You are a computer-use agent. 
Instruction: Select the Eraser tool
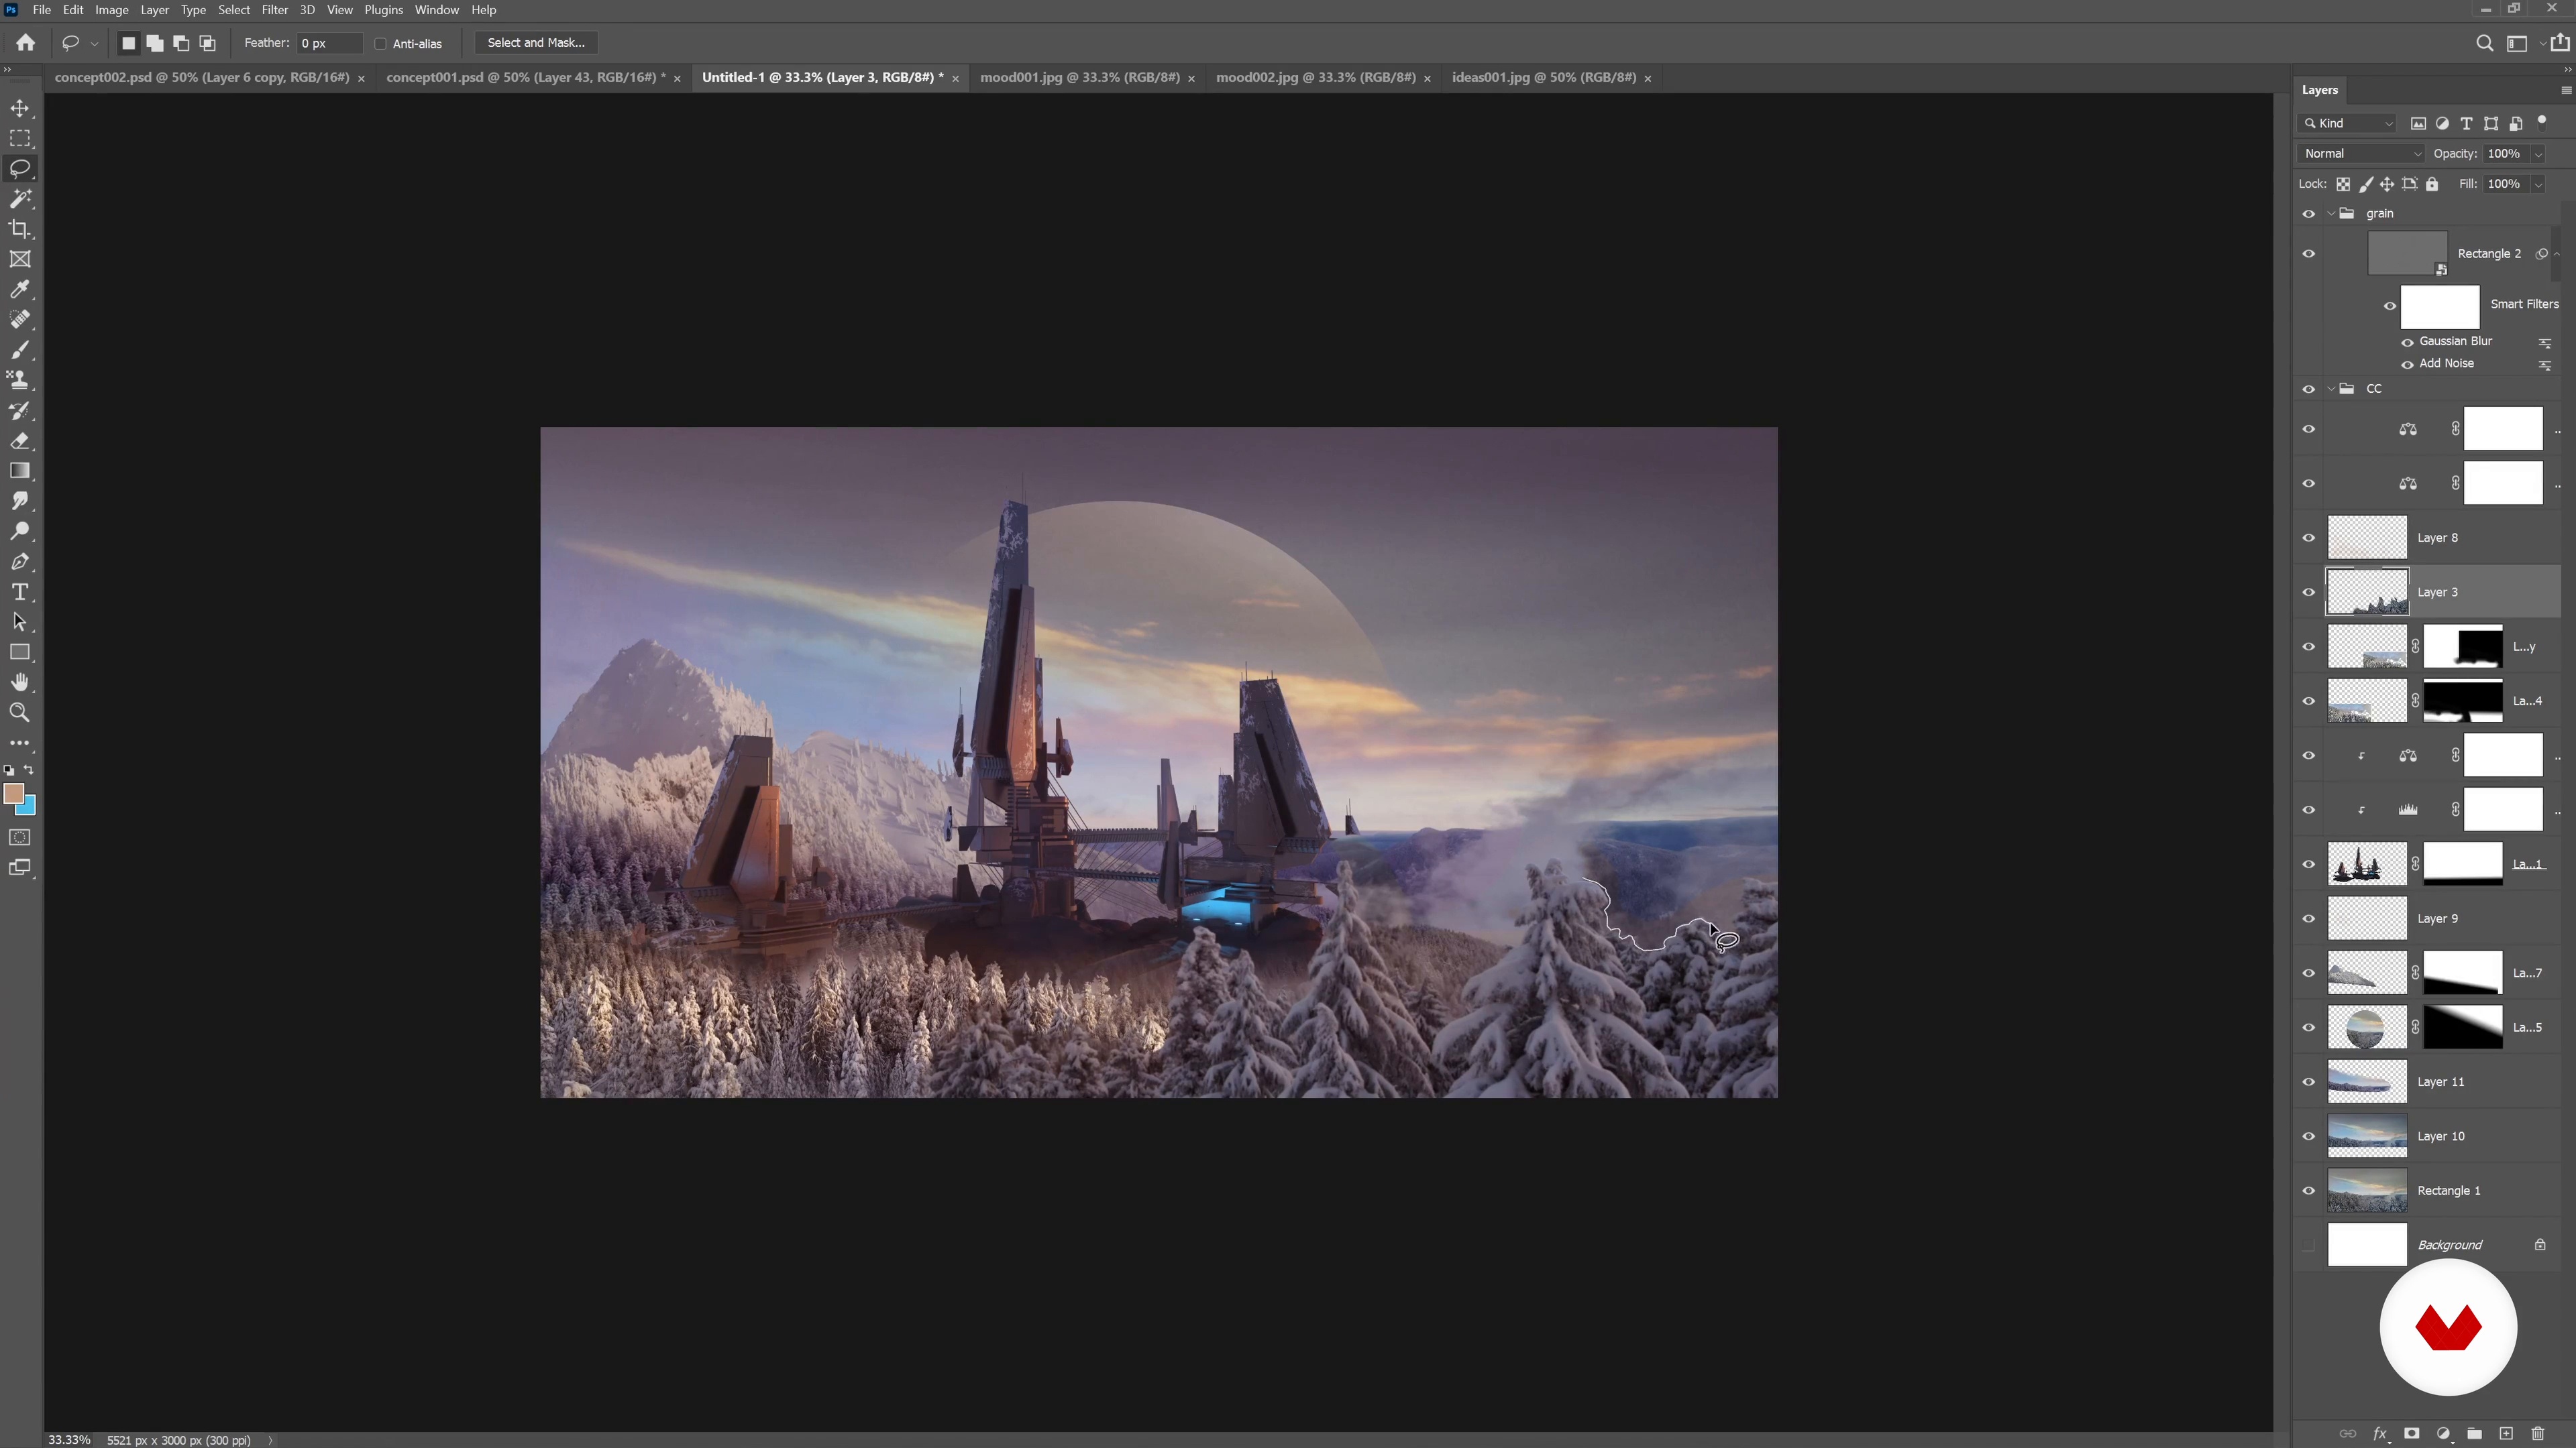click(20, 440)
